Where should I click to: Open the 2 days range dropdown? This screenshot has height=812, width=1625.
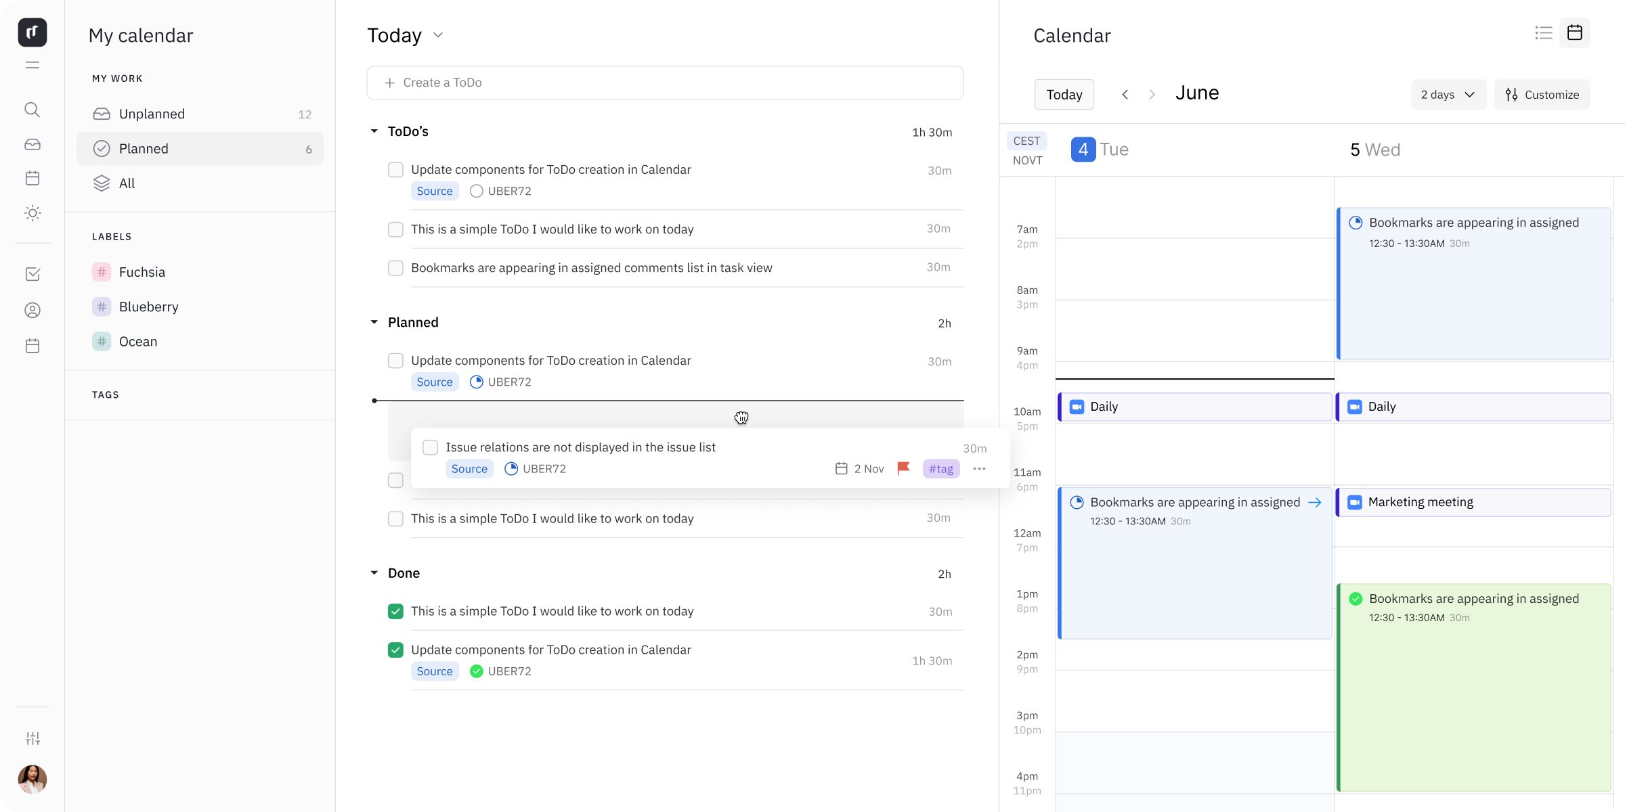coord(1448,95)
